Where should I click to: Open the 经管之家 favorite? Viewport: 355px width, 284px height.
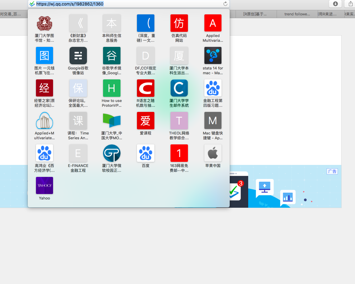45,93
